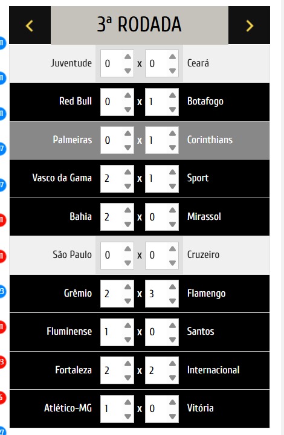
Task: Decrease Bahia score with down arrow
Action: click(x=127, y=224)
